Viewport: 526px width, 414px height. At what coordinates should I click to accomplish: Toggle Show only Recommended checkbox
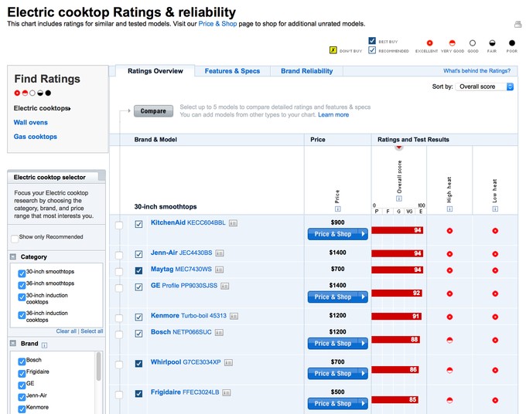point(15,239)
